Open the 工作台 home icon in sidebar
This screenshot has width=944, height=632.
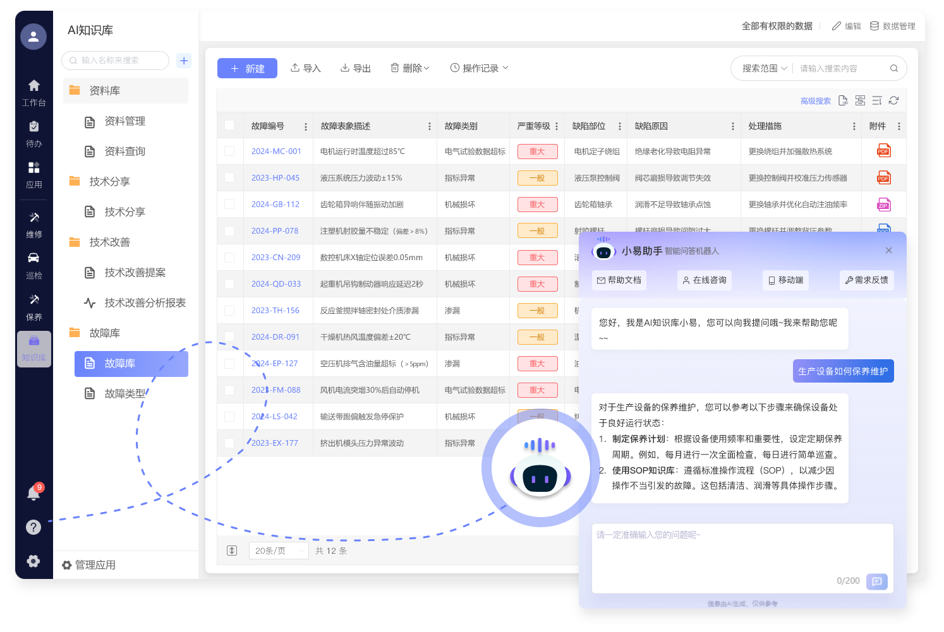click(x=34, y=86)
